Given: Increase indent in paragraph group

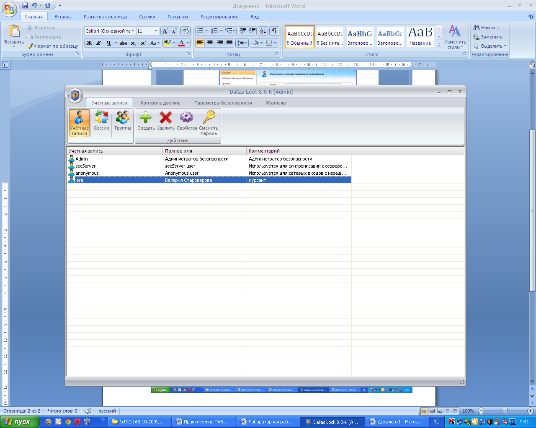Looking at the screenshot, I should 253,31.
